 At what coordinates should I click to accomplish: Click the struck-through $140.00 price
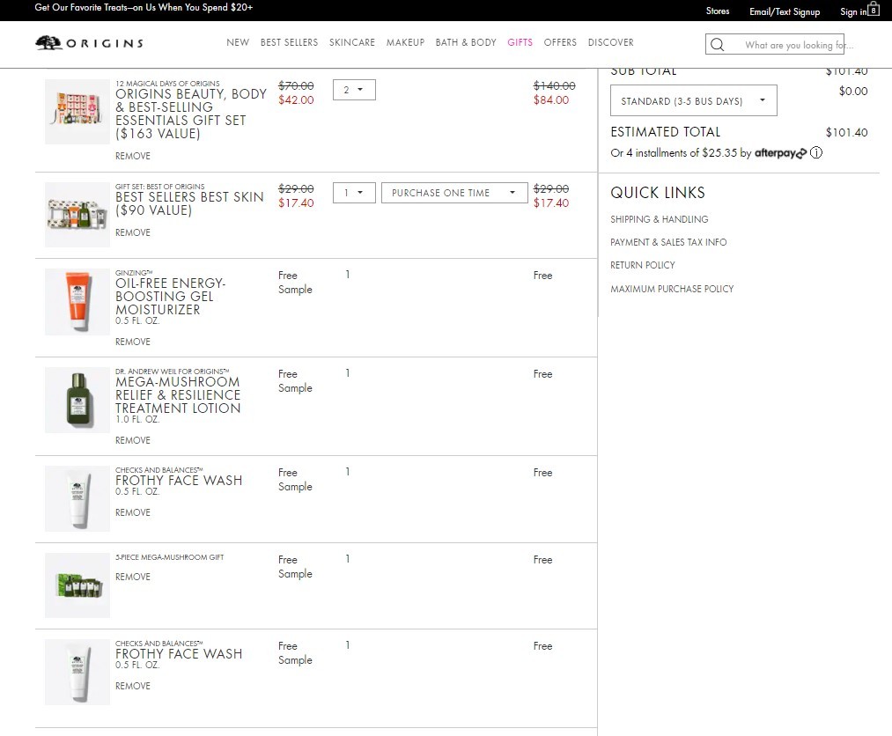(554, 86)
